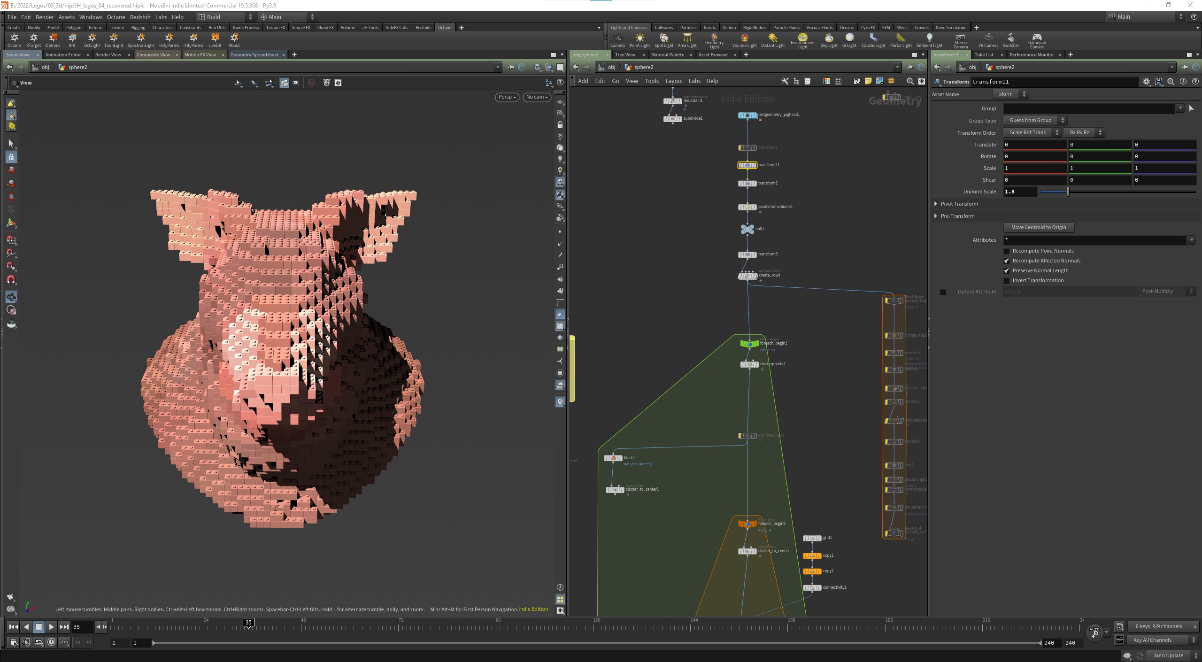The image size is (1202, 662).
Task: Launch the Octane IPR tool
Action: pyautogui.click(x=72, y=40)
